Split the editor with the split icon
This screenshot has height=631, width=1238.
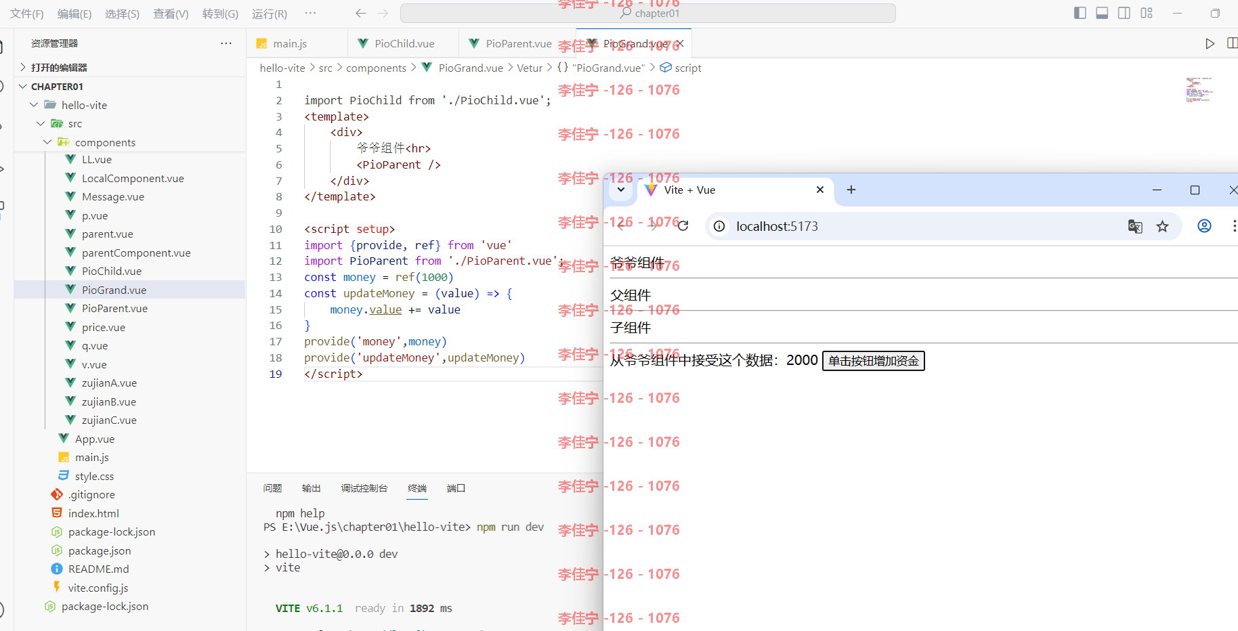[x=1232, y=43]
